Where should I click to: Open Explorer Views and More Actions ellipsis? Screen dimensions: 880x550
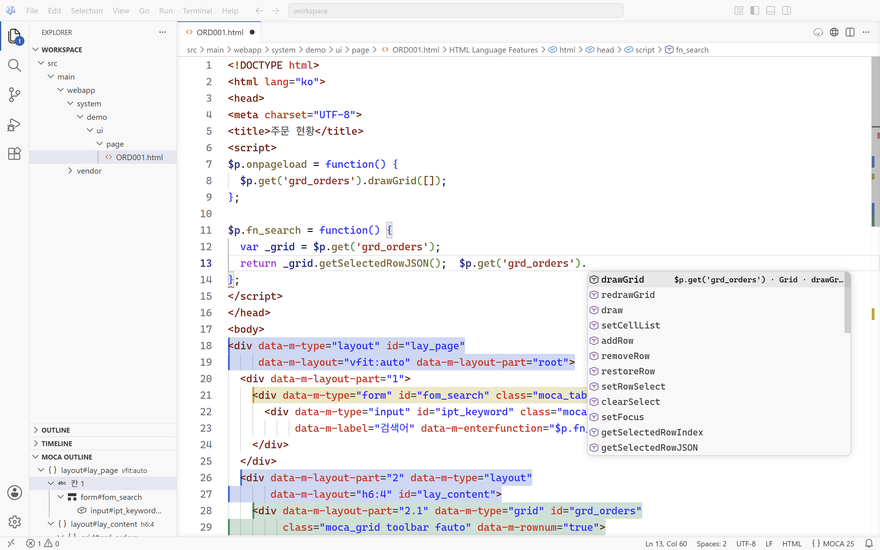(163, 32)
